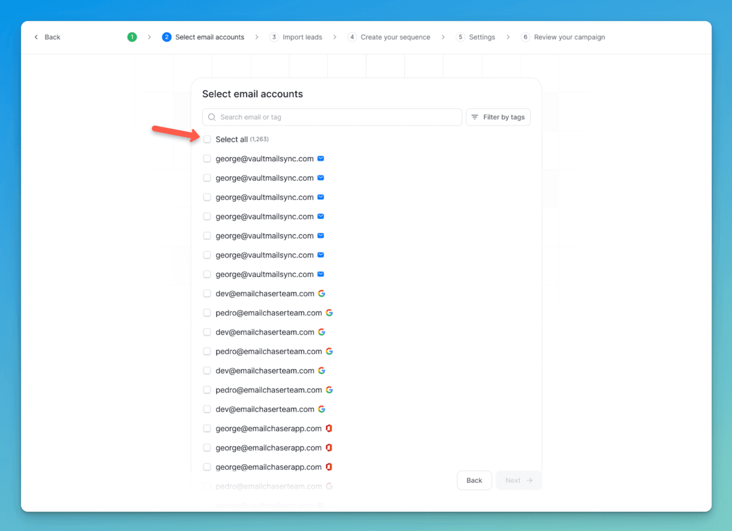The height and width of the screenshot is (531, 732).
Task: Click the Back button near Next
Action: (x=474, y=480)
